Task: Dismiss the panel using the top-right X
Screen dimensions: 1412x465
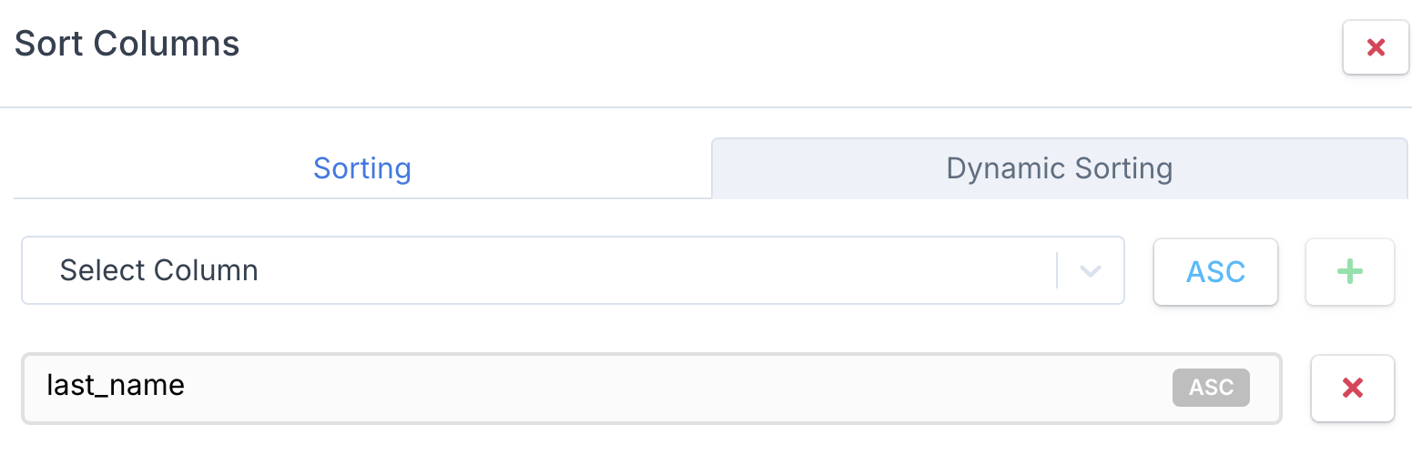Action: tap(1376, 47)
